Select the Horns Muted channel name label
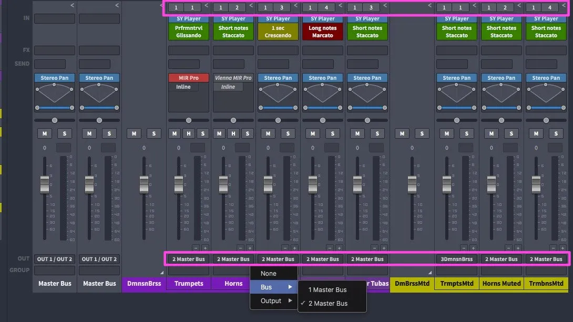 [502, 284]
